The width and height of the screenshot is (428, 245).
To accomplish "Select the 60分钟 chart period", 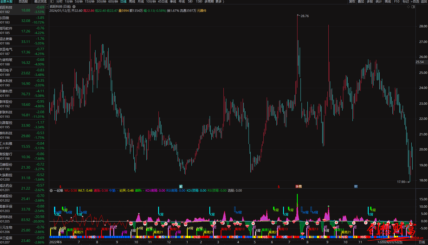I will tap(113, 2).
